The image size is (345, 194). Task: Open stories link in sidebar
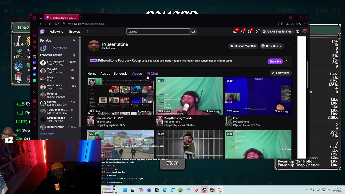coord(59,48)
